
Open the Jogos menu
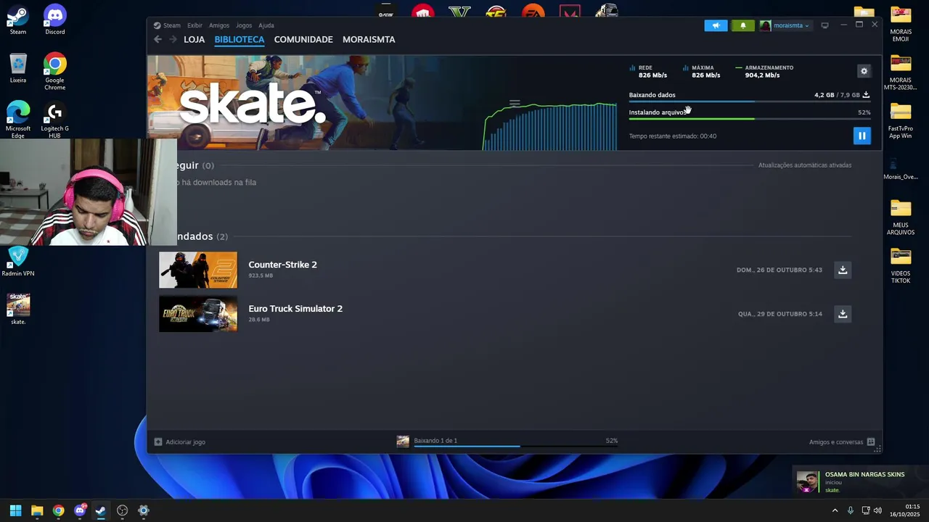[x=244, y=25]
